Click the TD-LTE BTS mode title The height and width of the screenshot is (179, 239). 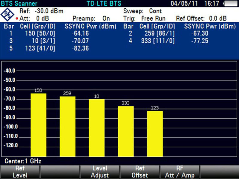point(104,4)
